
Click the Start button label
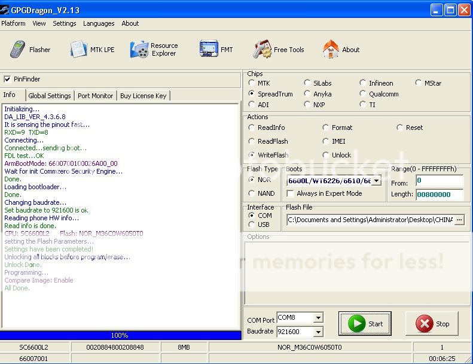[376, 324]
